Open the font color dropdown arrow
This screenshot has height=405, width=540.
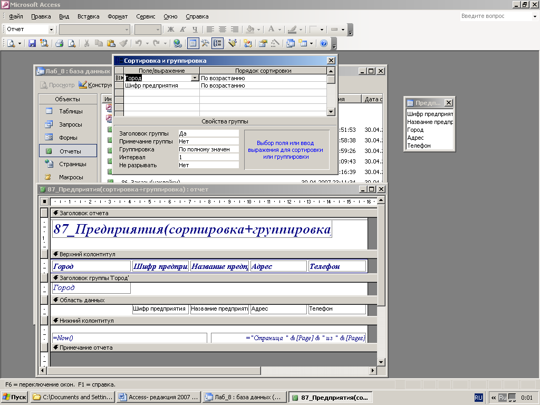(279, 30)
